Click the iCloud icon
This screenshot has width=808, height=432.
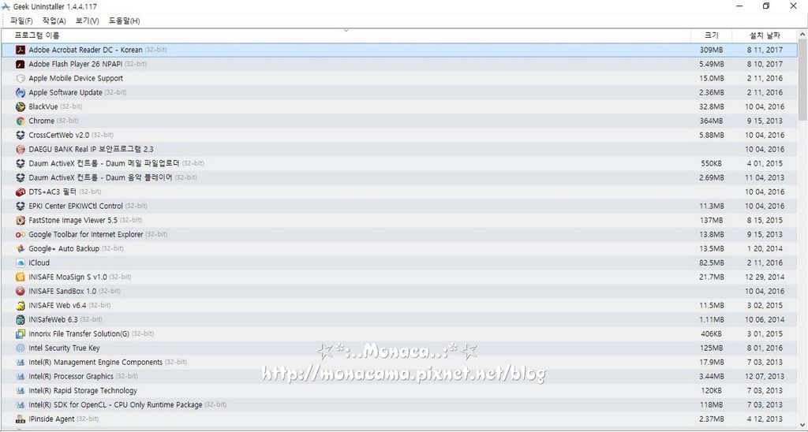pos(20,263)
